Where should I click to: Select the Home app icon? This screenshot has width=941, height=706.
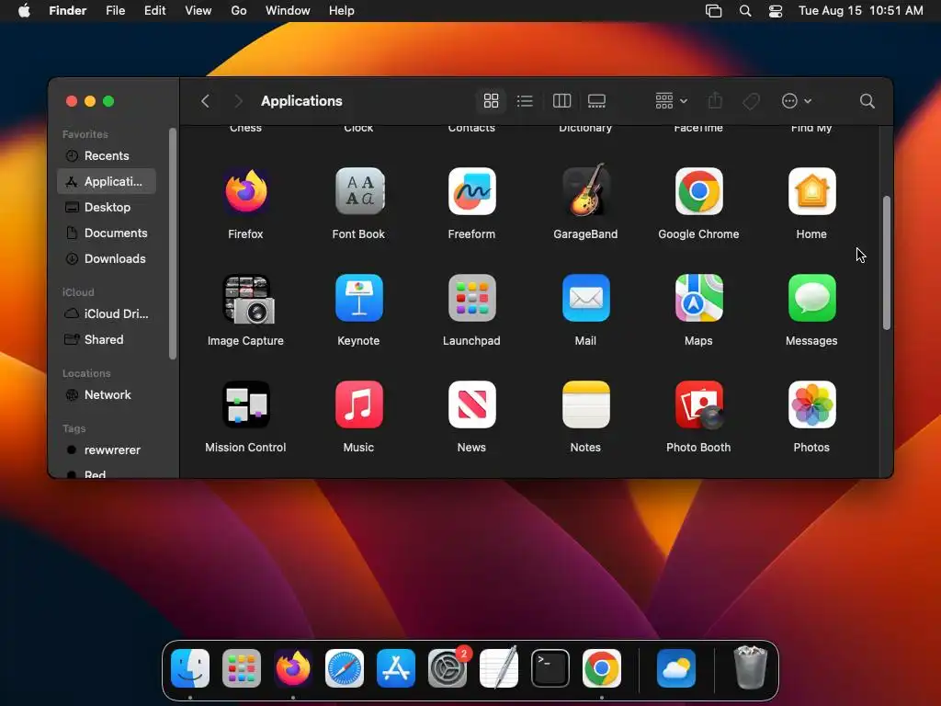[x=811, y=191]
